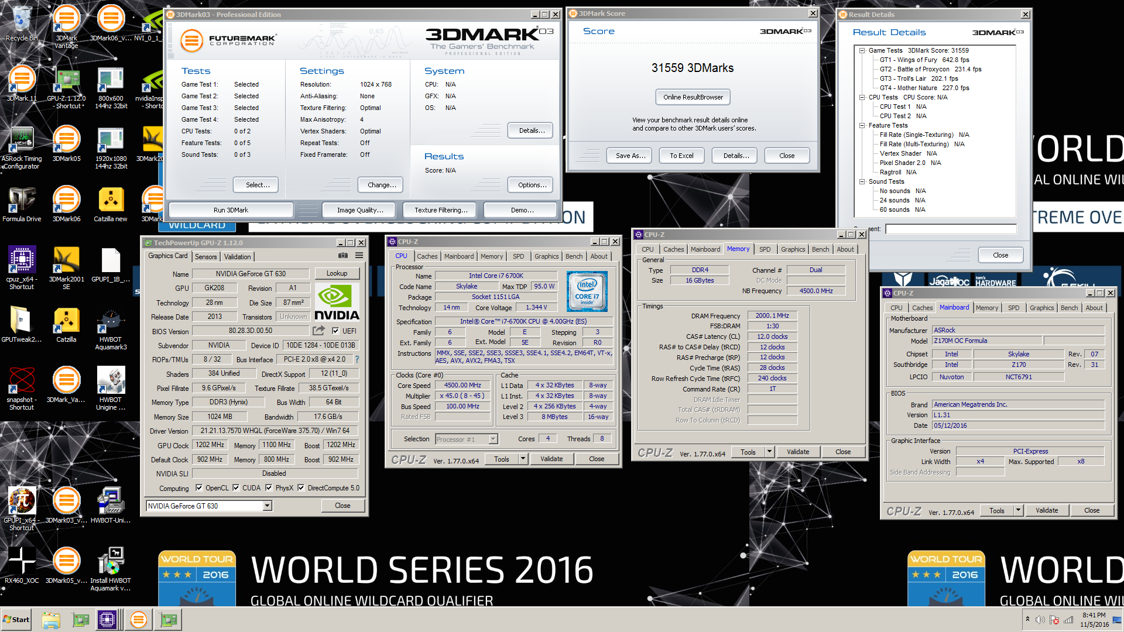Open the 3DMark2001 SE desktop icon
Screen dimensions: 1124x632
tap(66, 268)
